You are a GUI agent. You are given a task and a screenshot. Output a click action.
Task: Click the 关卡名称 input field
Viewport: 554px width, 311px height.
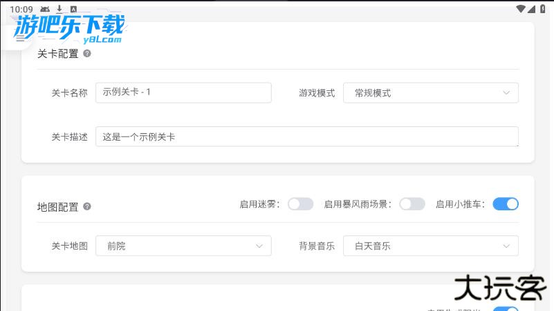(x=183, y=92)
